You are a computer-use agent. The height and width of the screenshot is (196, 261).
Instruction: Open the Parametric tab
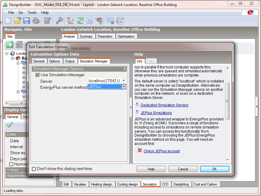coord(105,36)
